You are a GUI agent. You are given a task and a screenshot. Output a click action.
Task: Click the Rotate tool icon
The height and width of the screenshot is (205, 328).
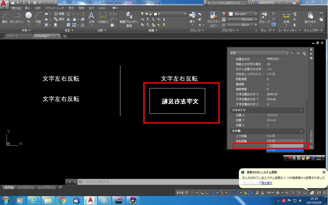69,14
